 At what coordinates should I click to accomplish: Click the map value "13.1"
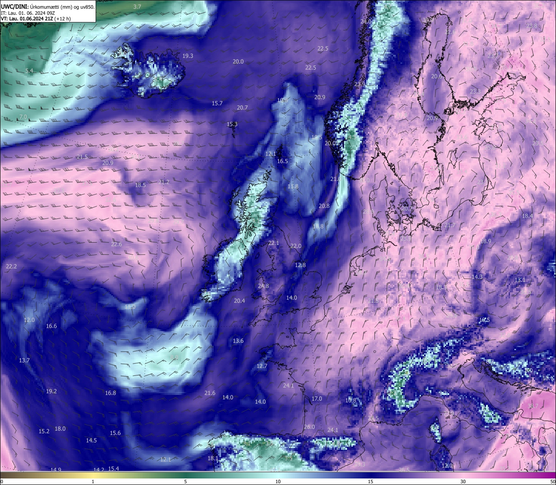click(x=520, y=280)
